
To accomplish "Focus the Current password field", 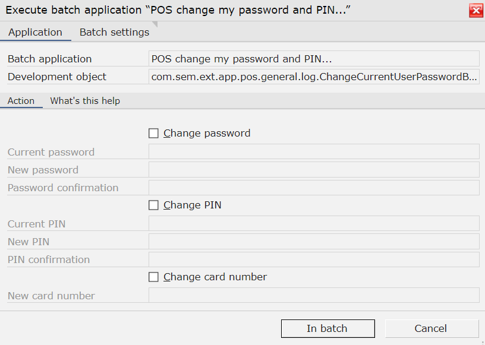I will (314, 151).
